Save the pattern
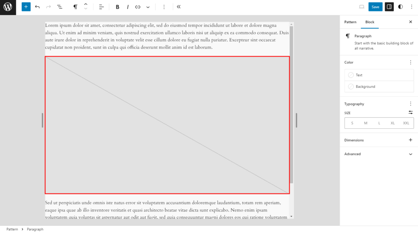This screenshot has height=232, width=418. [376, 7]
